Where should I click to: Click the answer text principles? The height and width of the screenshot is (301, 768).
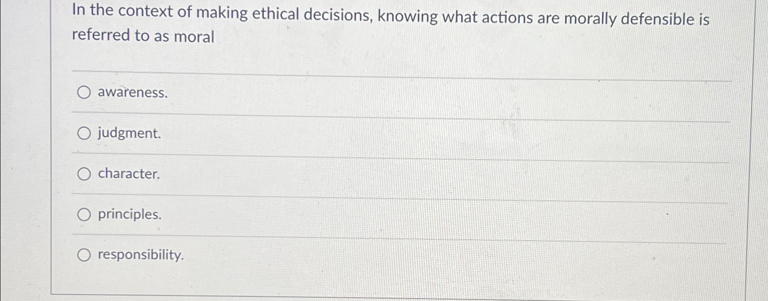[x=128, y=215]
